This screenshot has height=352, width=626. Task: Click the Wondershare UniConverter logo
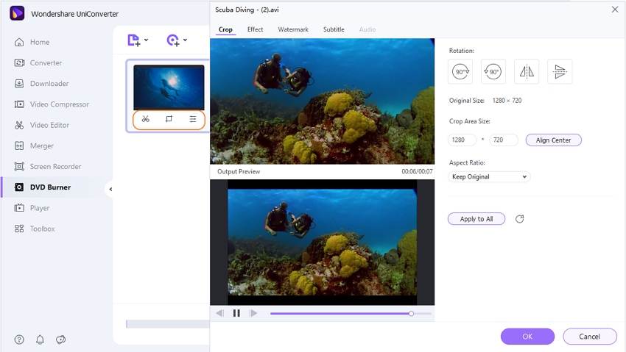click(x=17, y=13)
